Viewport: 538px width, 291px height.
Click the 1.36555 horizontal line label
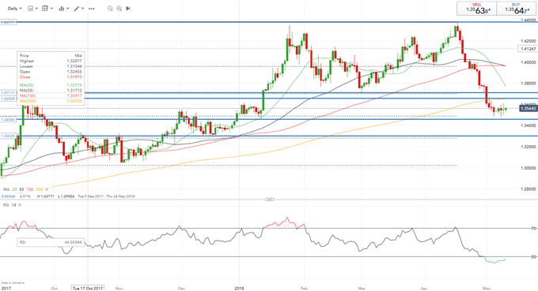point(8,99)
